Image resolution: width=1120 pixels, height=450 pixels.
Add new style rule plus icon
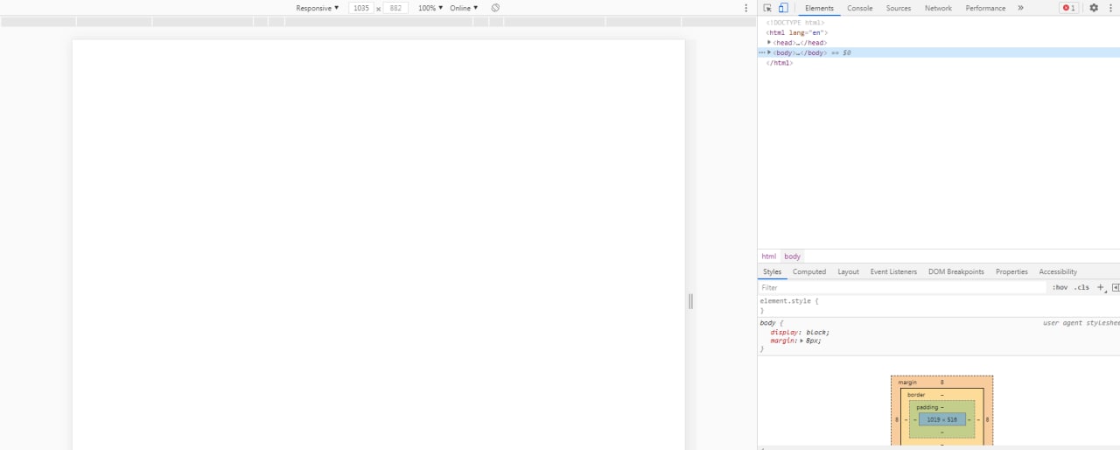click(x=1101, y=287)
